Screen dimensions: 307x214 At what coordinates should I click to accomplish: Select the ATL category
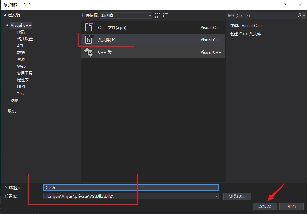click(x=20, y=46)
